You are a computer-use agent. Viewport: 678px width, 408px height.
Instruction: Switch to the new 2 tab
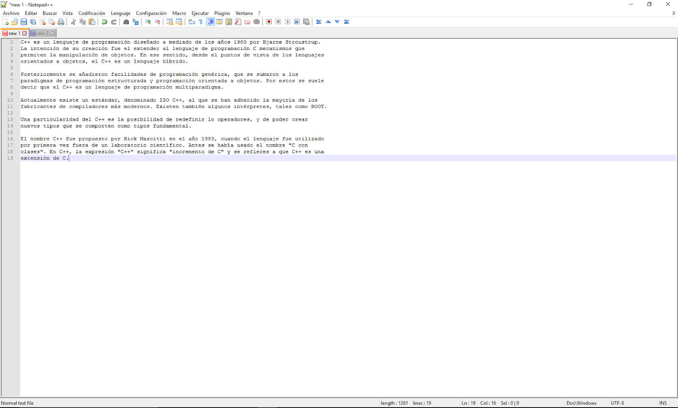pos(42,33)
